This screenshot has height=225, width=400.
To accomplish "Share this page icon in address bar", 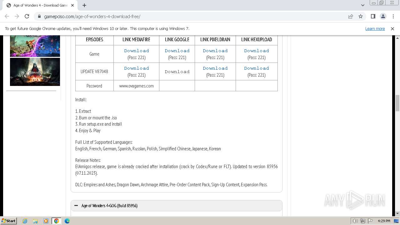I will [x=351, y=16].
